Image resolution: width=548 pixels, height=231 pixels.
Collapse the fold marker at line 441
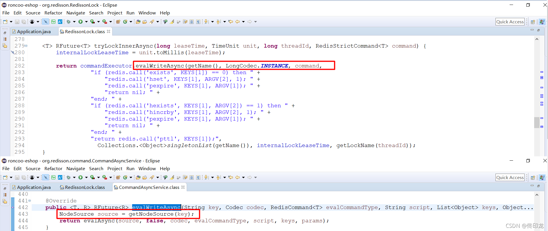click(x=29, y=201)
